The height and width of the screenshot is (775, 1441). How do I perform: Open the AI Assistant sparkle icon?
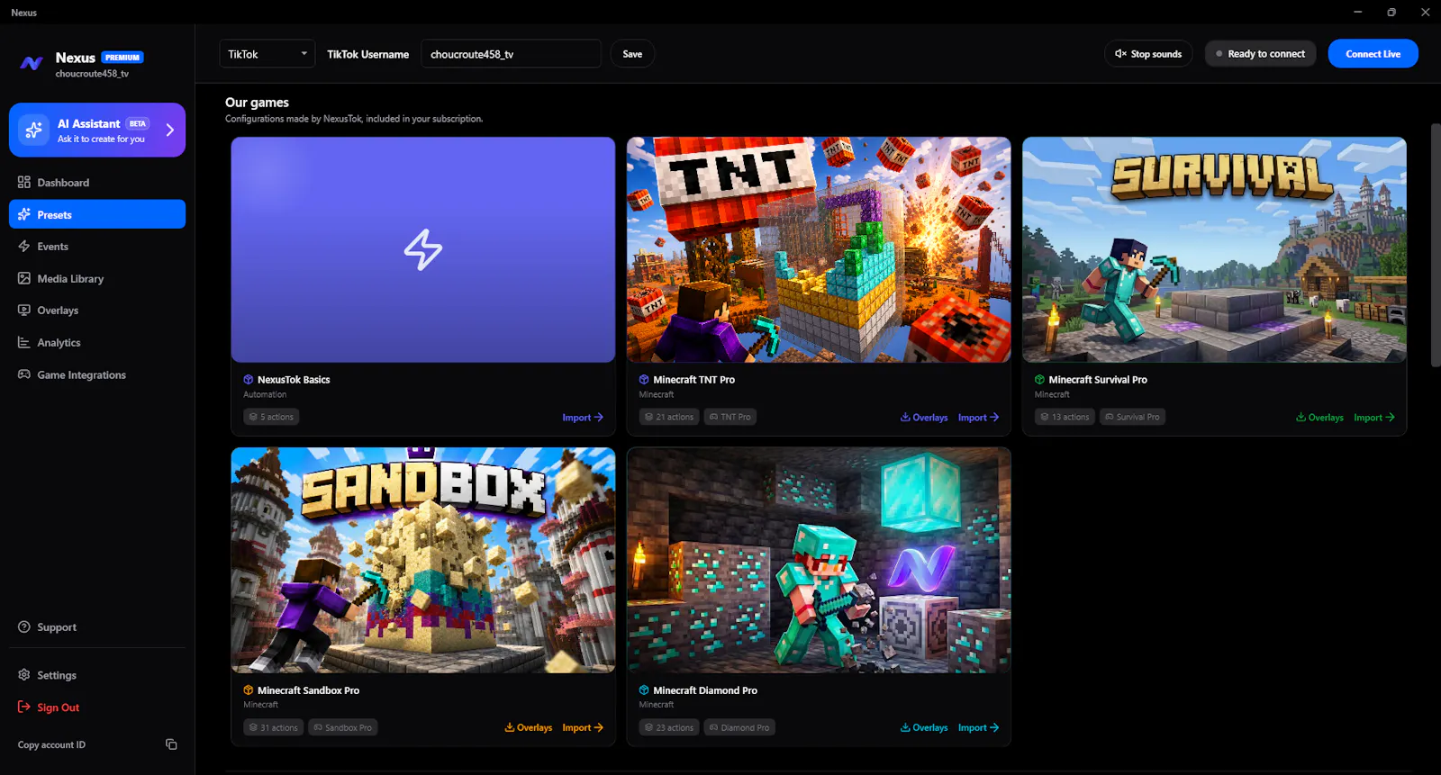(34, 130)
